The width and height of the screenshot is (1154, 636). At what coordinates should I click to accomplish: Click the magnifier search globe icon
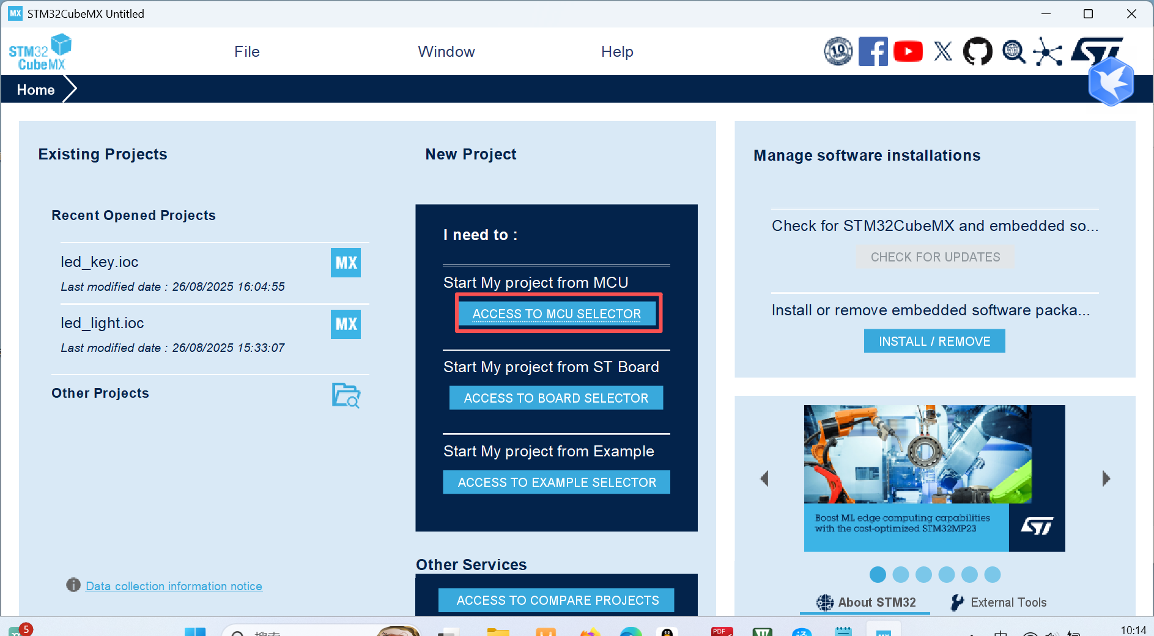tap(1013, 51)
